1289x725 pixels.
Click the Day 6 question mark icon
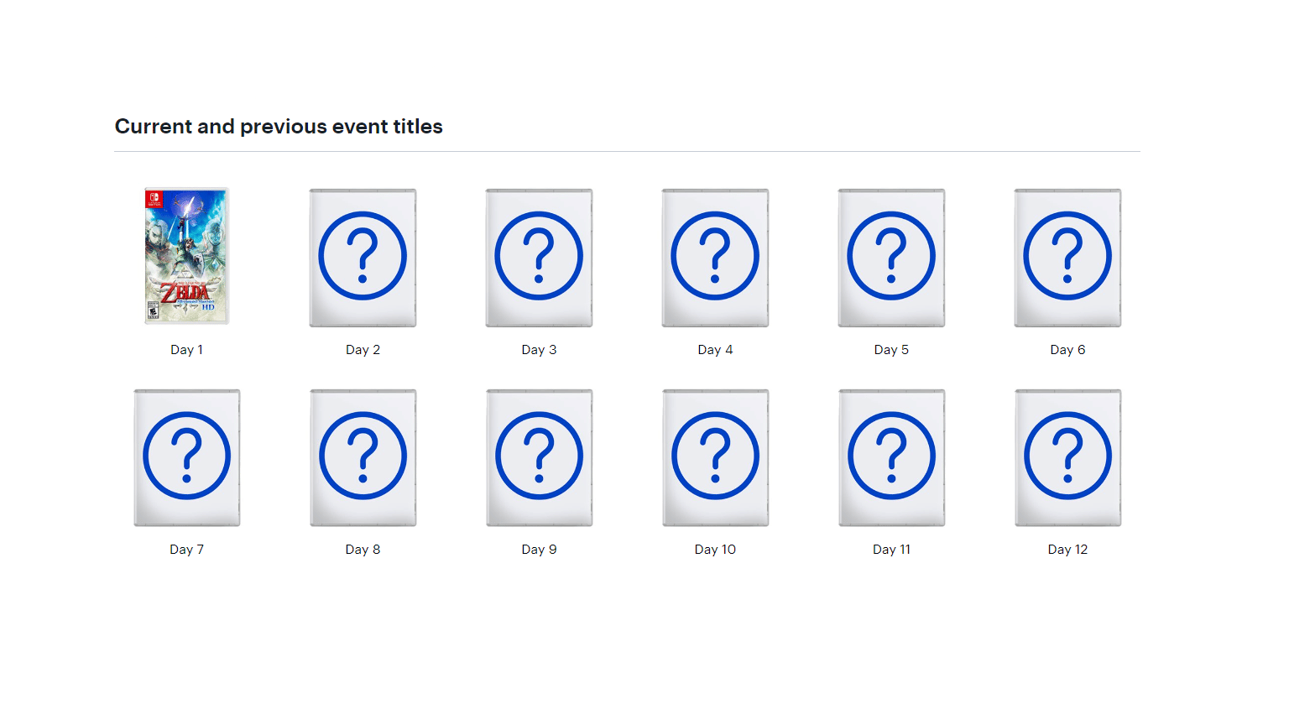[1067, 257]
